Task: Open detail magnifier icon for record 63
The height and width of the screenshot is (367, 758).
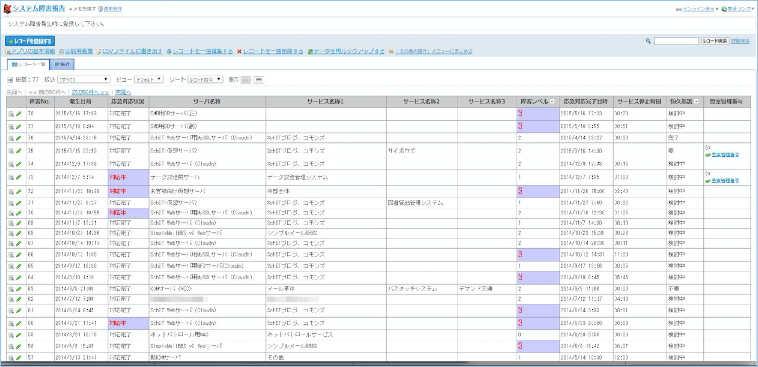Action: [x=11, y=289]
